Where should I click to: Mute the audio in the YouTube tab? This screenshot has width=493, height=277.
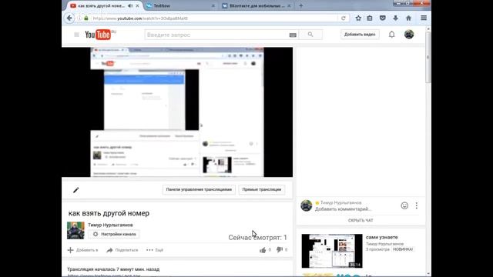[x=130, y=5]
